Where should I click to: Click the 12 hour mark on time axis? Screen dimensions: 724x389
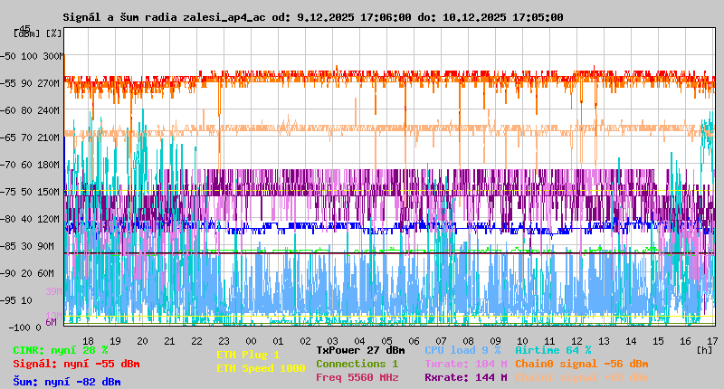577,340
